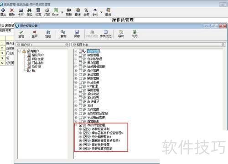Click the 退出 exit button in main toolbar
Viewport: 228px width, 164px height.
pos(108,12)
